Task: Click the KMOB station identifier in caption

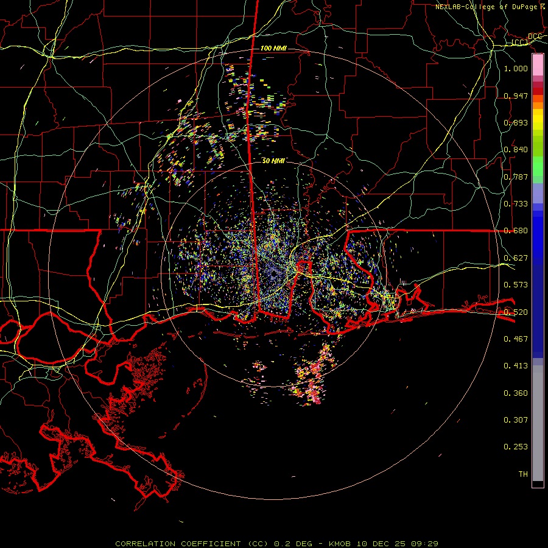Action: point(340,544)
